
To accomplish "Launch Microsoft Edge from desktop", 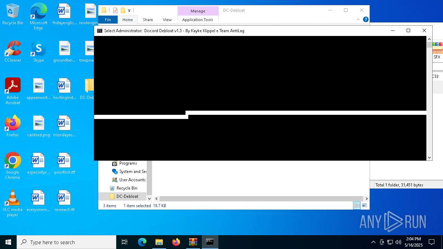I will 38,17.
